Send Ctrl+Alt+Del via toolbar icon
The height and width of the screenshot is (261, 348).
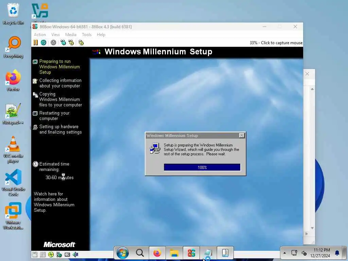pos(63,42)
